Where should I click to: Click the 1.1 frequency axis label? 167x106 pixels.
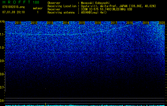2,34
